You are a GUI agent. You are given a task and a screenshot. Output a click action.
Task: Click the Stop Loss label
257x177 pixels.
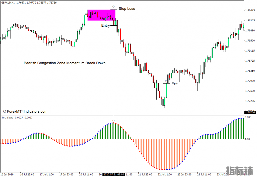[x=127, y=9]
